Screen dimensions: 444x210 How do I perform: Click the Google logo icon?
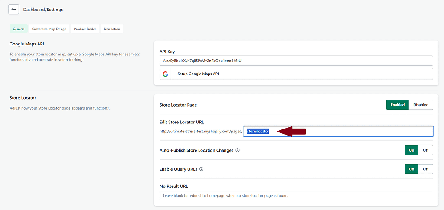tap(165, 74)
